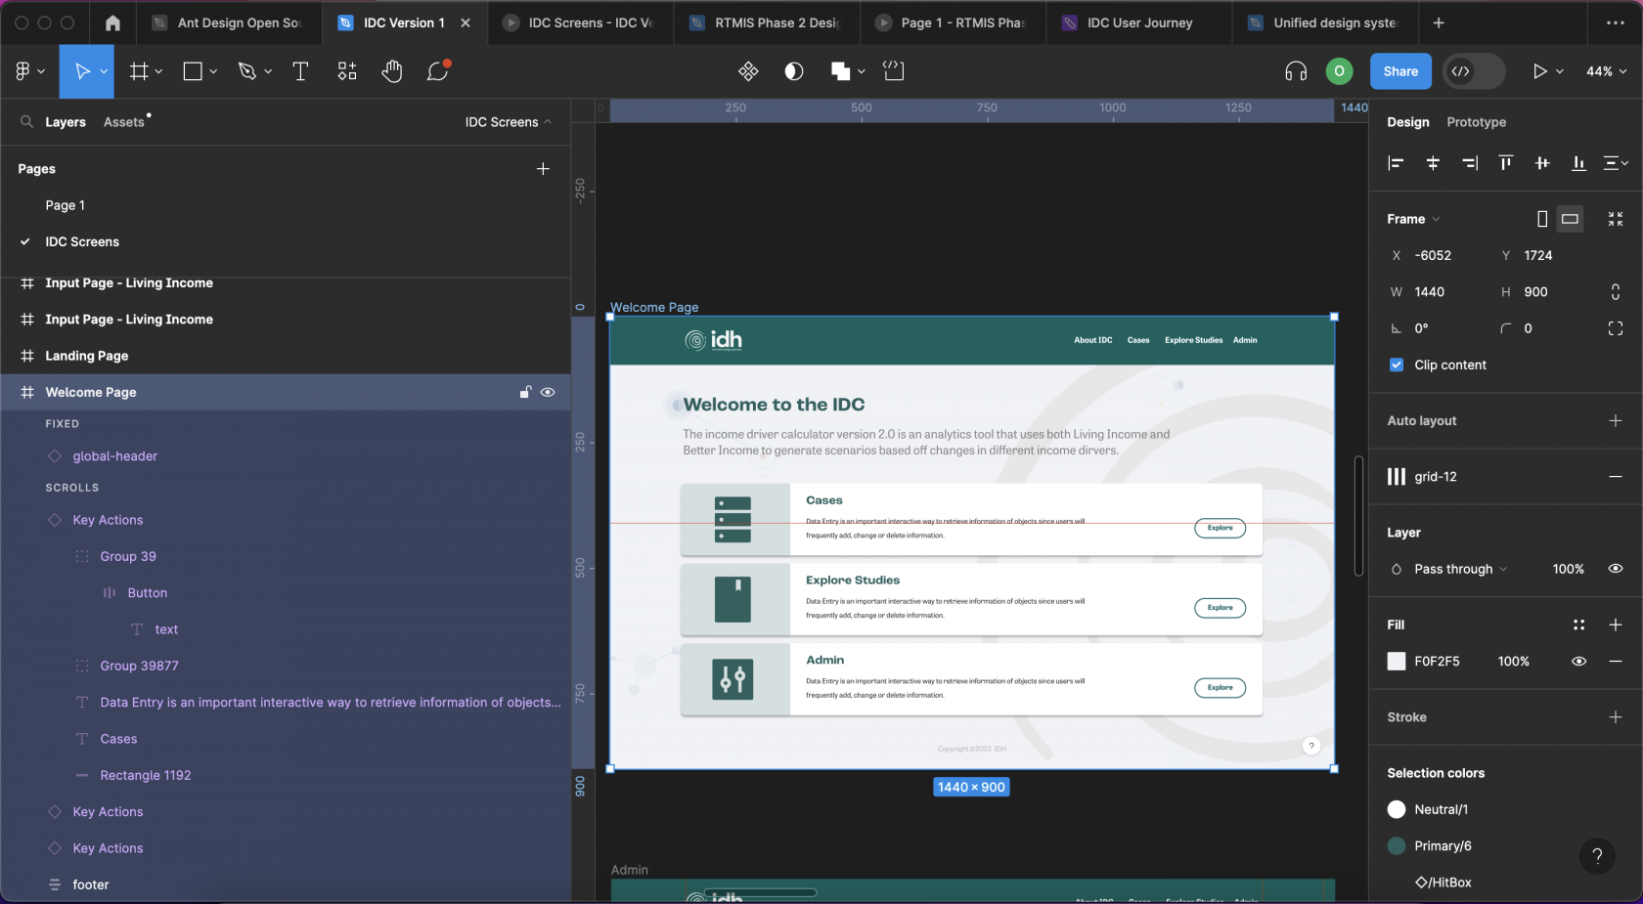Toggle Clip content checkbox
This screenshot has height=904, width=1643.
click(x=1397, y=365)
